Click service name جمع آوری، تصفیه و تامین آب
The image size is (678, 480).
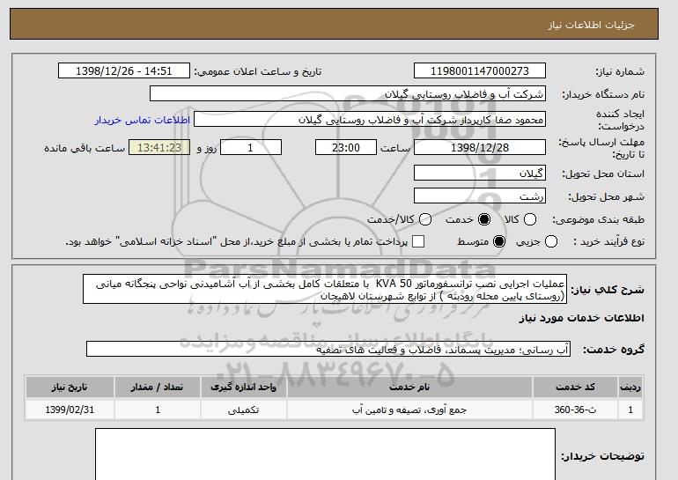click(x=409, y=410)
